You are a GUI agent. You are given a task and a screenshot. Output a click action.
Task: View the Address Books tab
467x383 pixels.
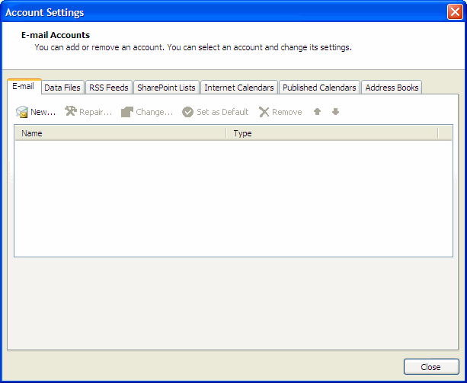pos(392,88)
